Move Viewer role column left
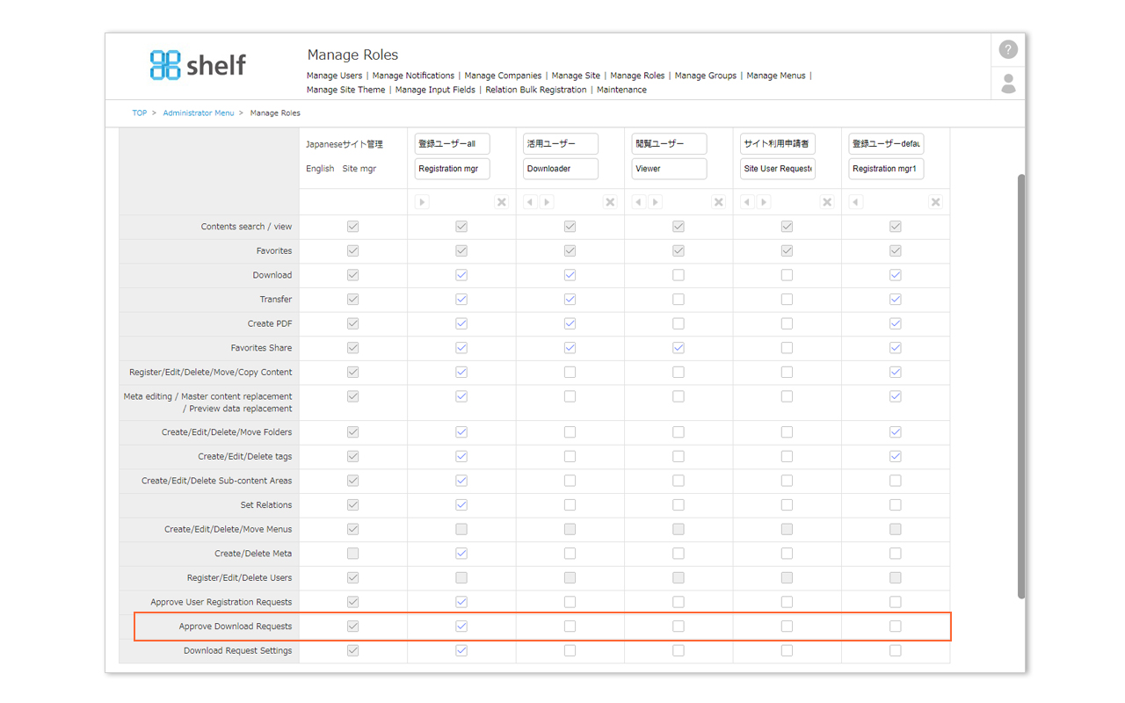This screenshot has width=1125, height=703. (639, 202)
